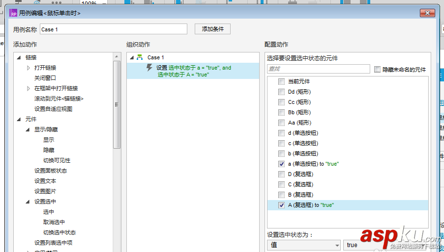Click the scrollbar up arrow in action list
444x252 pixels.
pyautogui.click(x=117, y=56)
